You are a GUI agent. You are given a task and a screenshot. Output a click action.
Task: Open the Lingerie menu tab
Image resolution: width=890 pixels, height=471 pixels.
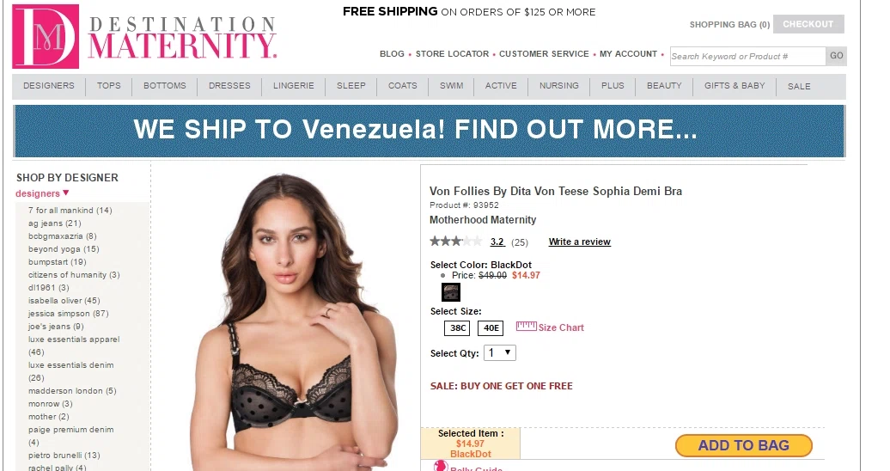click(294, 86)
